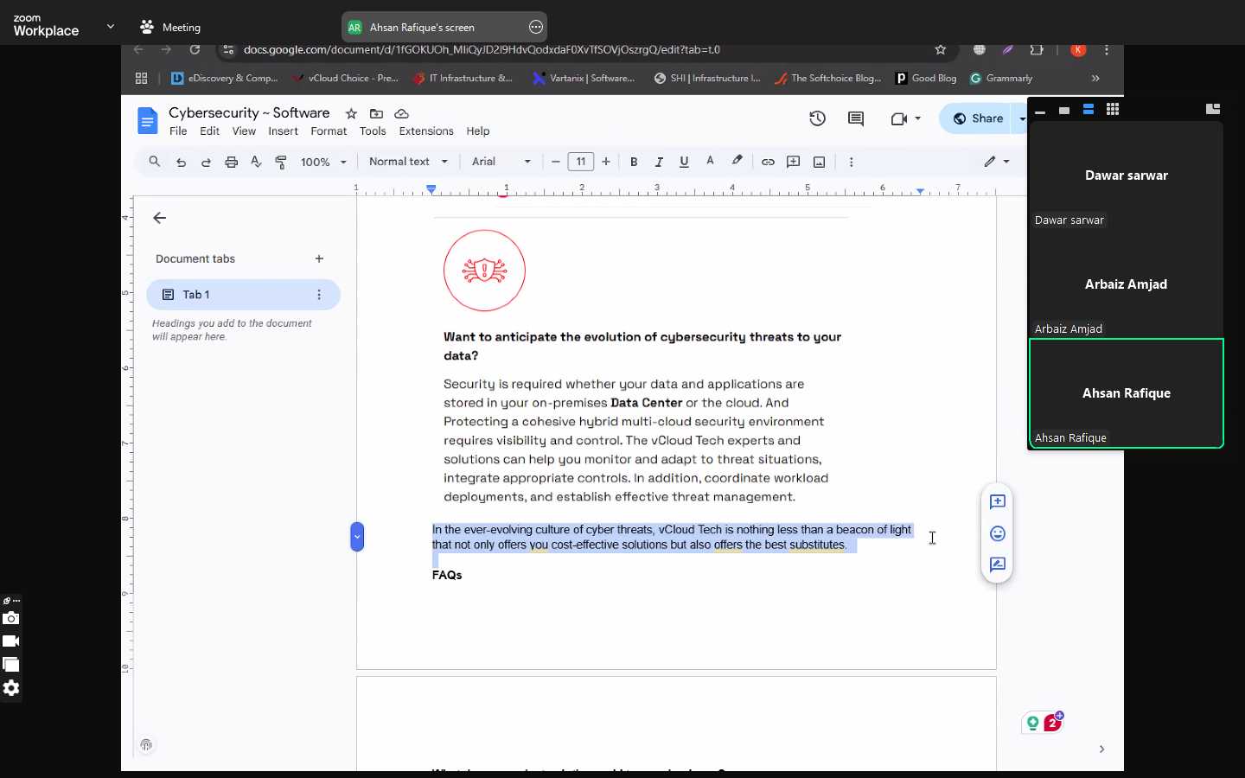Open the editing mode pencil dropdown

point(997,162)
